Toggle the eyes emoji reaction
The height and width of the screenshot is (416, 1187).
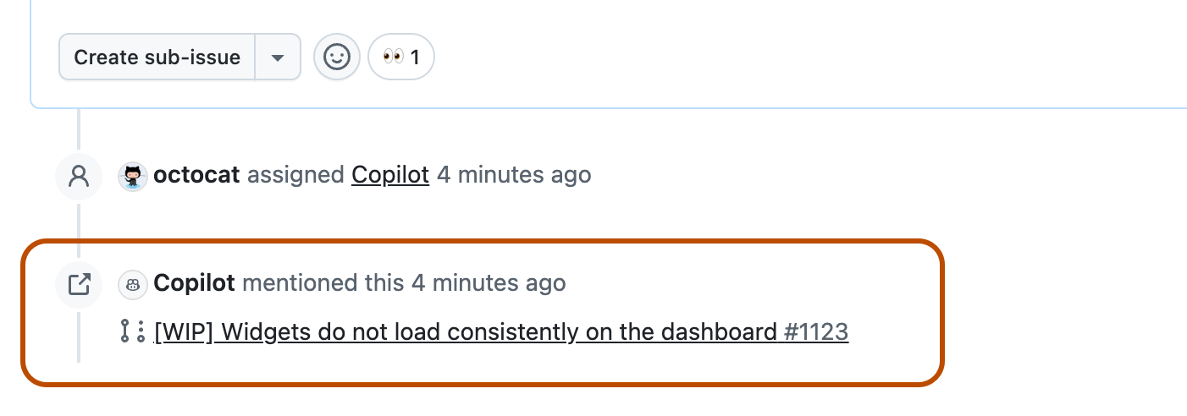400,57
